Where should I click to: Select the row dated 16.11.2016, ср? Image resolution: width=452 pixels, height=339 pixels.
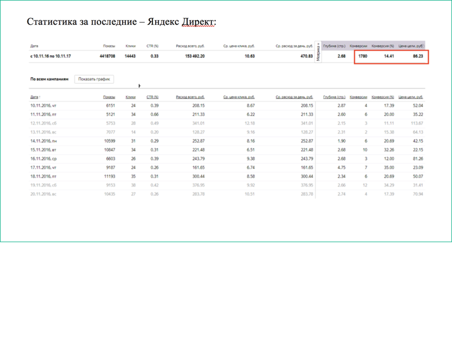coord(227,159)
